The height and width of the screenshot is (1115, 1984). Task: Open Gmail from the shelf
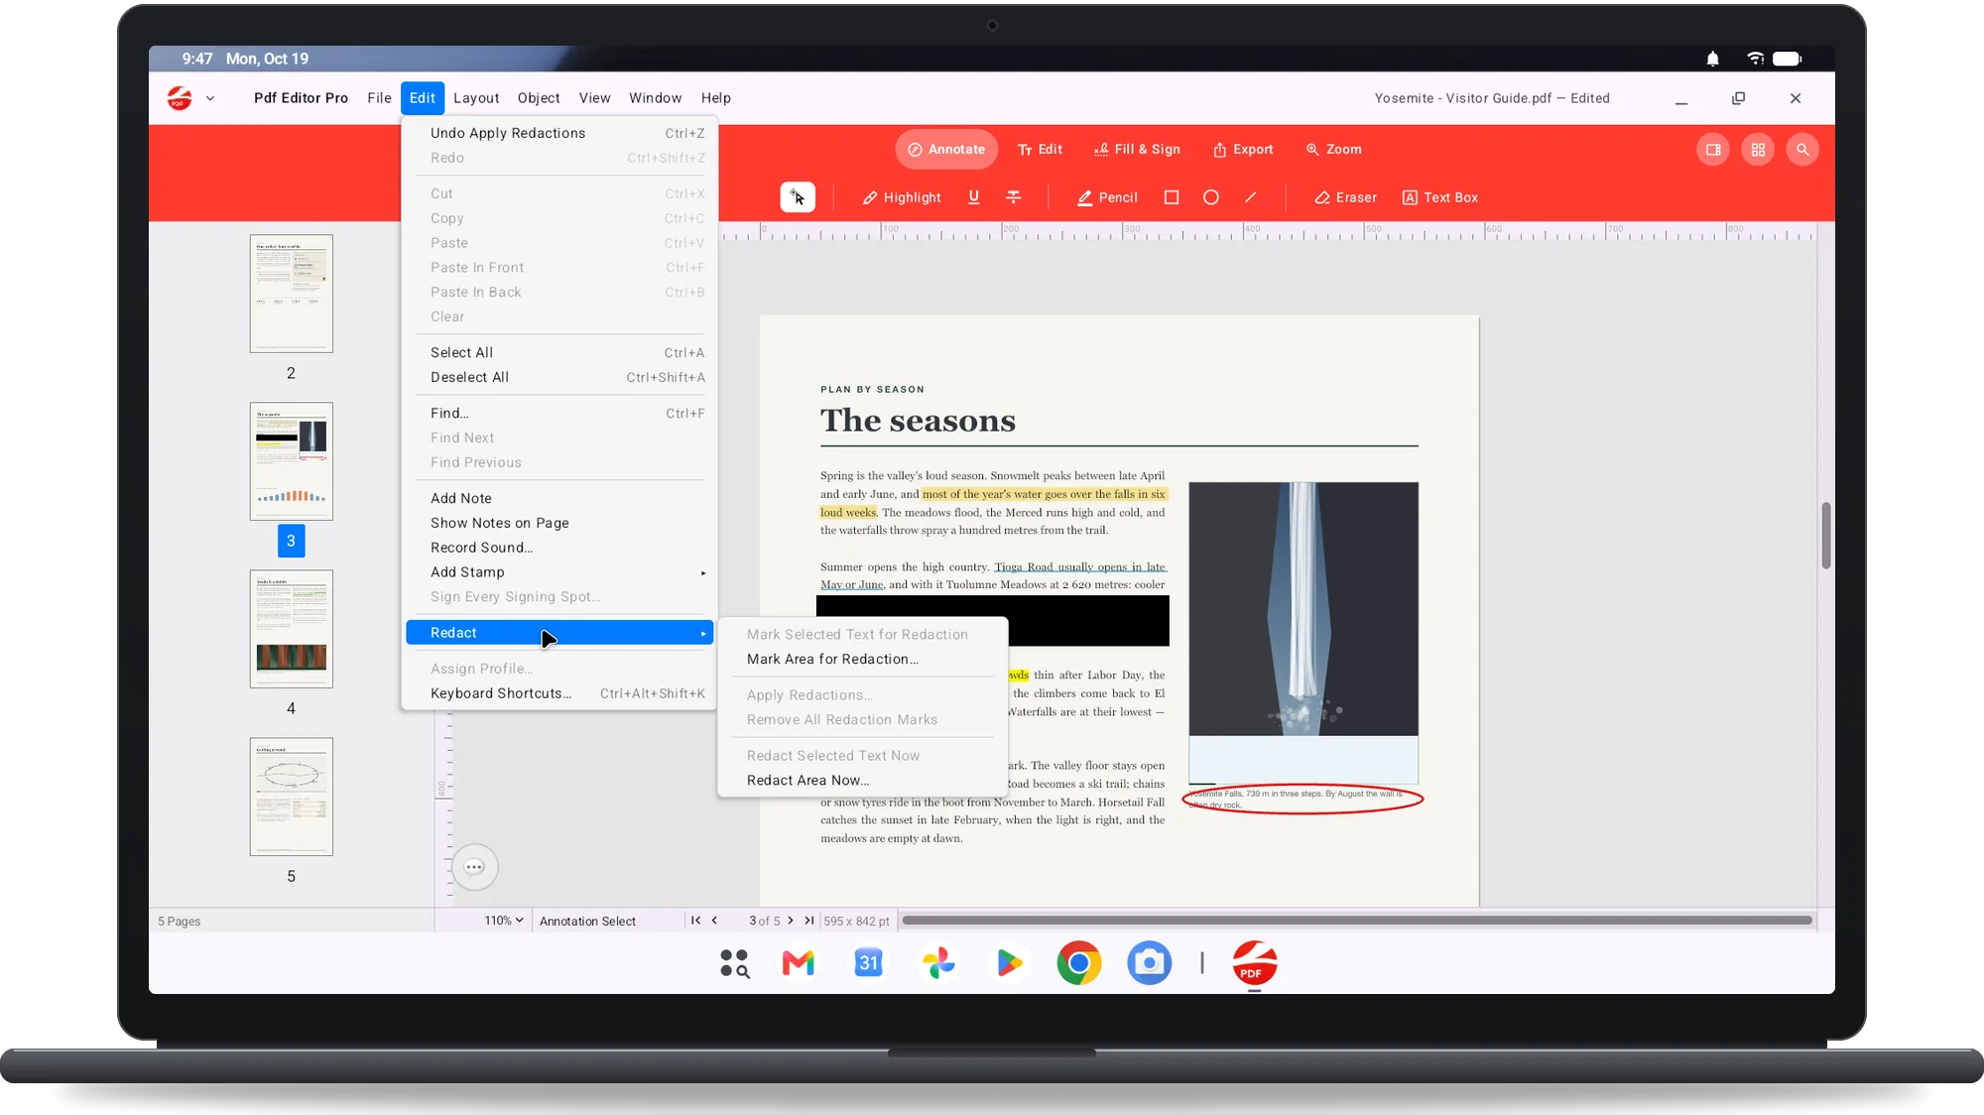point(798,963)
